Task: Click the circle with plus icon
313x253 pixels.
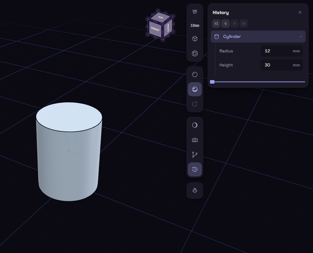Action: 195,104
